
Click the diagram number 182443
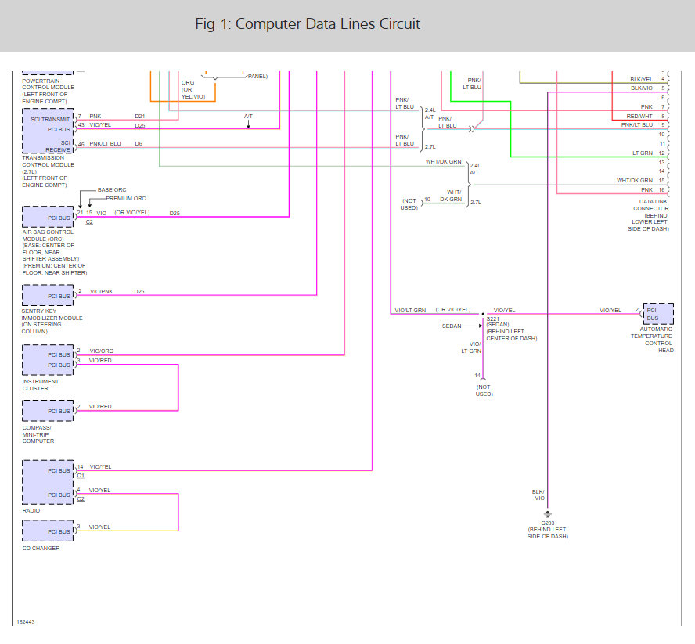(26, 622)
